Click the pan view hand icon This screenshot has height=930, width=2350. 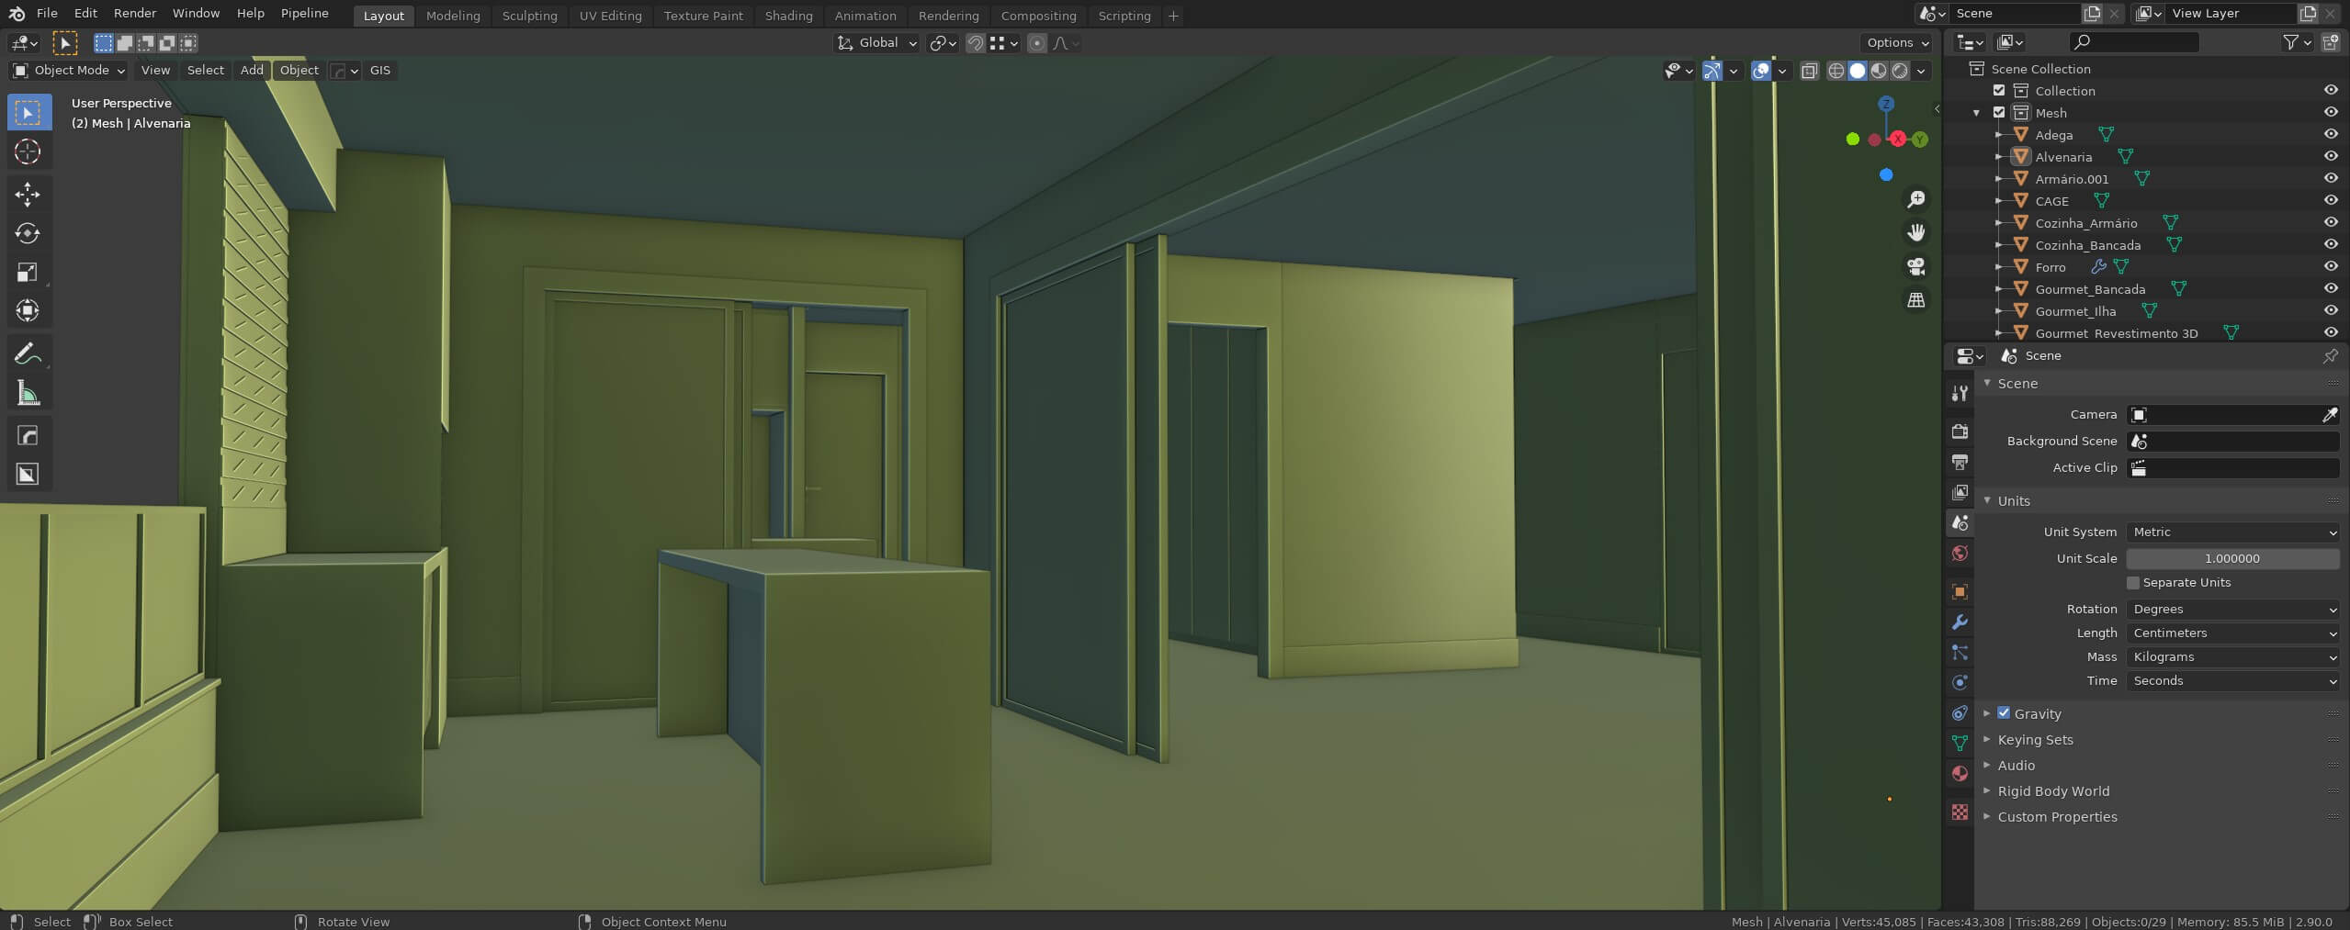point(1916,232)
